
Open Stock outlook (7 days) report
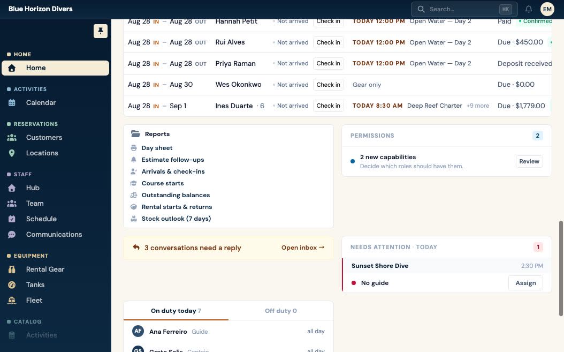coord(176,219)
